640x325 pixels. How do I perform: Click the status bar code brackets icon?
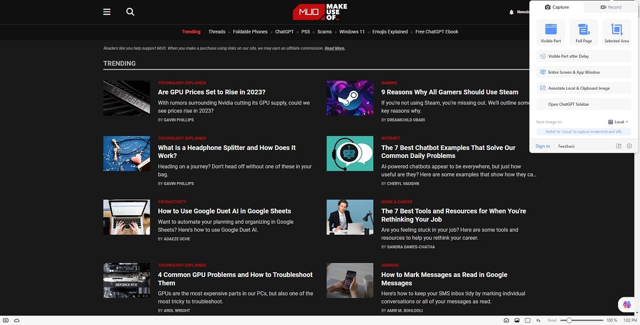(538, 320)
